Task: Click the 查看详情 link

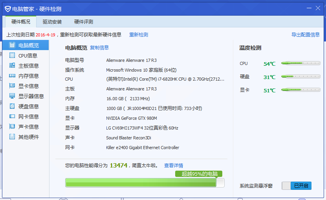Action: [174, 166]
